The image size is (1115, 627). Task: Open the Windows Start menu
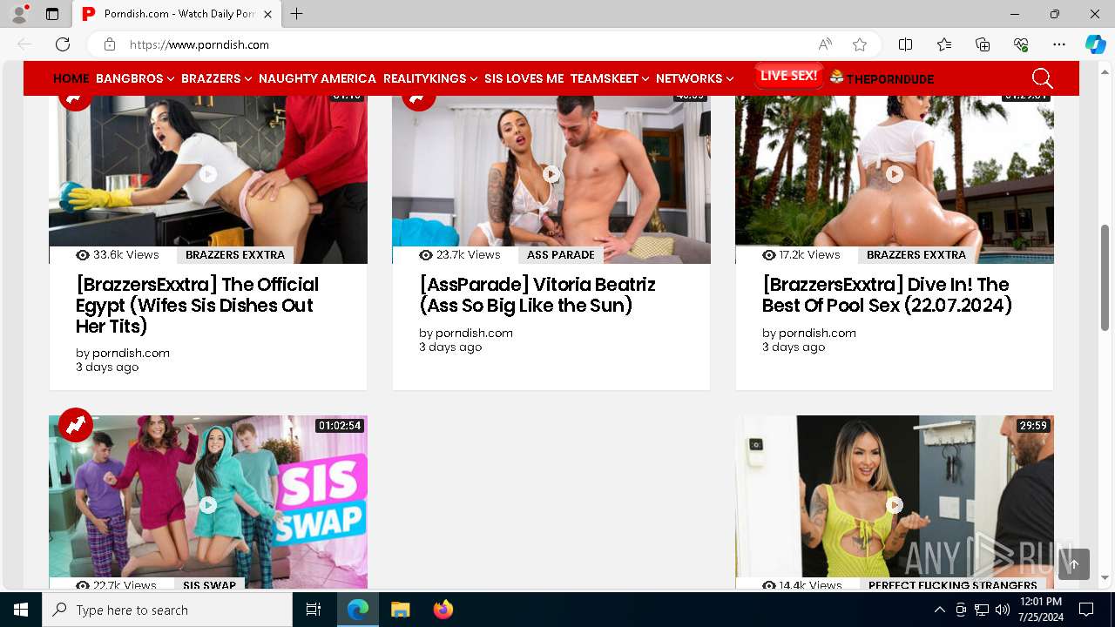coord(21,610)
